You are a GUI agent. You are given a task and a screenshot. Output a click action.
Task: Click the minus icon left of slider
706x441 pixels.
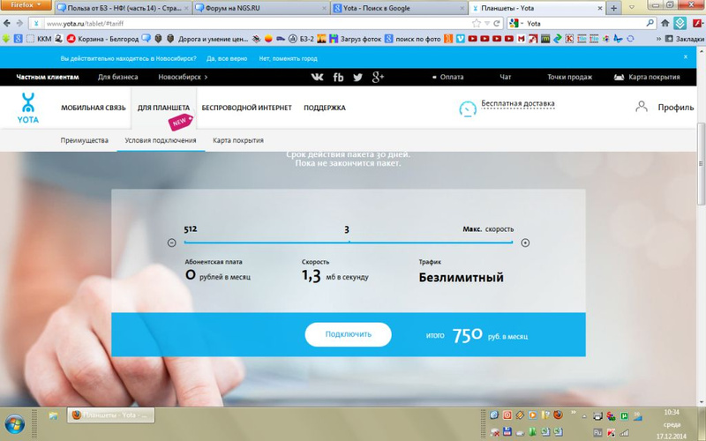point(171,243)
